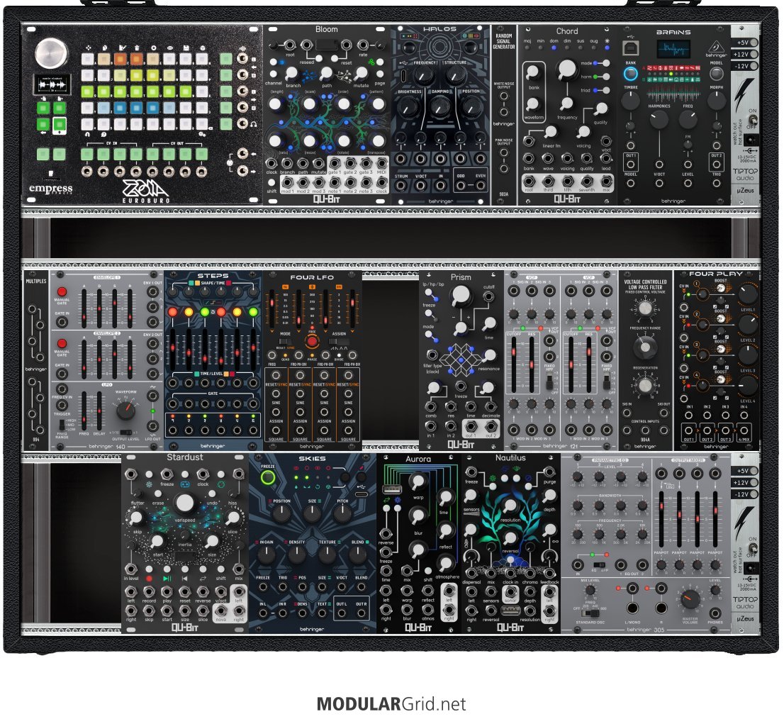Toggle the freq range switch on Behringer 140
The image size is (784, 719).
coord(61,425)
